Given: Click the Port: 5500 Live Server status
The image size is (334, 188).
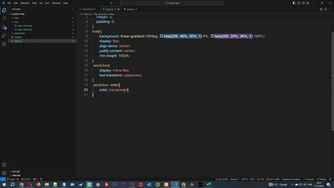Looking at the screenshot, I should [273, 179].
